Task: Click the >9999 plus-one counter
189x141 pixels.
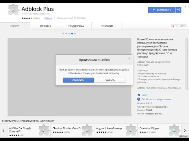Action: pyautogui.click(x=183, y=26)
